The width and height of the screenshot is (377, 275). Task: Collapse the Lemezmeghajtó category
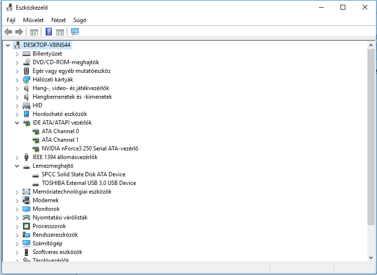17,166
